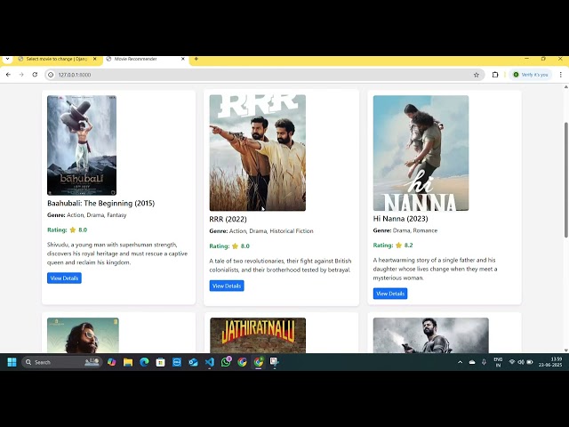Switch to Select movie to change tab
Viewport: 569px width, 427px height.
coord(58,59)
